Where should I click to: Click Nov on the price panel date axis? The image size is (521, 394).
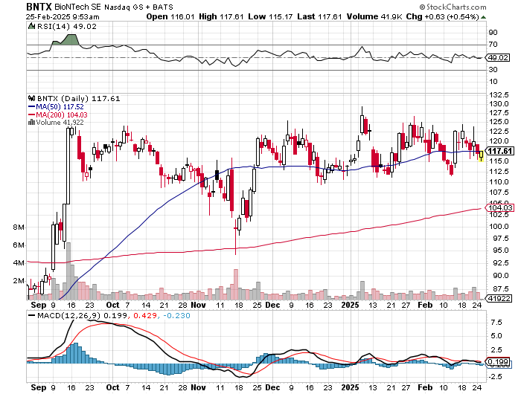pos(199,305)
